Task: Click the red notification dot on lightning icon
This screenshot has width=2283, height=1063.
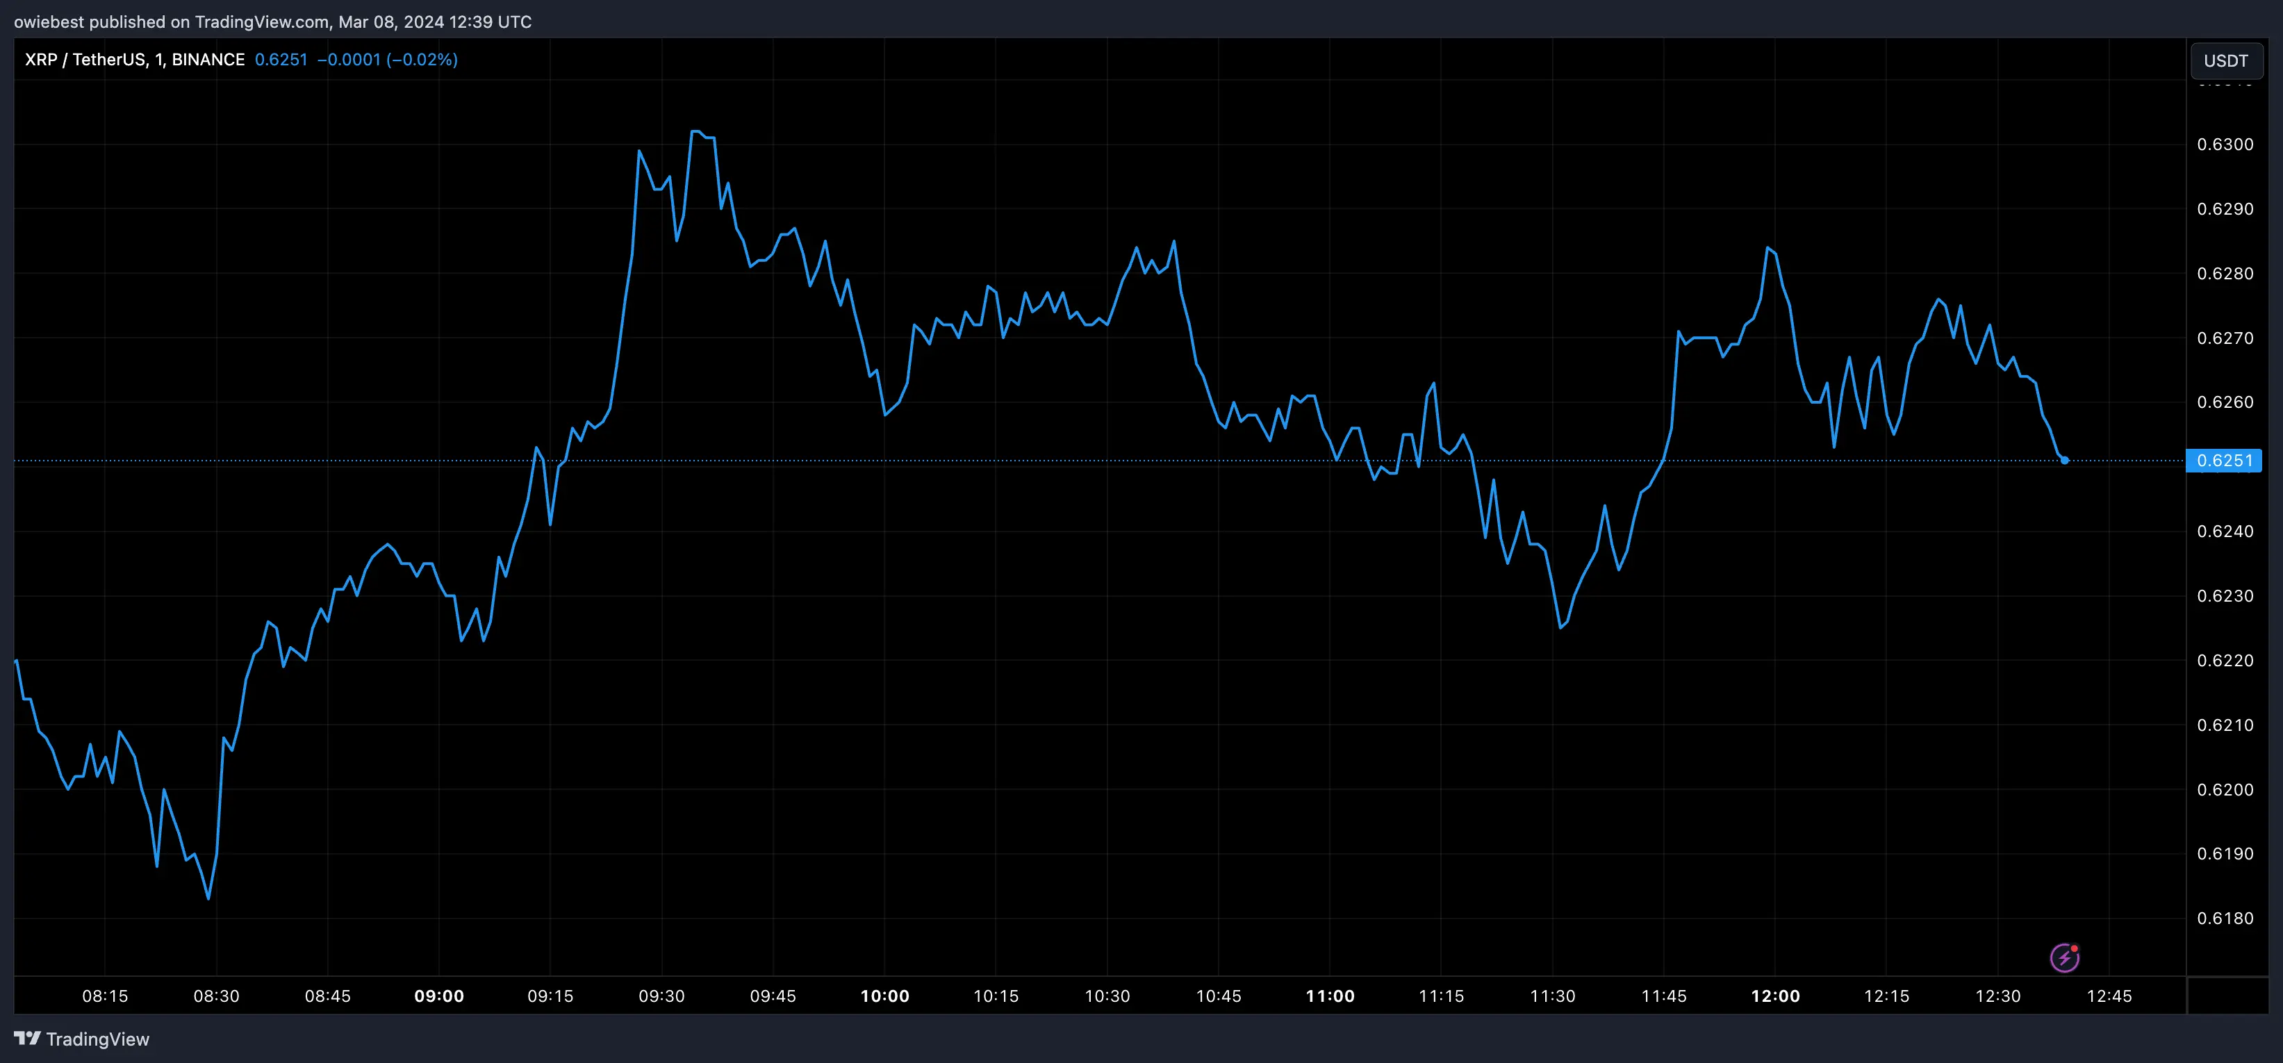Action: [2075, 947]
